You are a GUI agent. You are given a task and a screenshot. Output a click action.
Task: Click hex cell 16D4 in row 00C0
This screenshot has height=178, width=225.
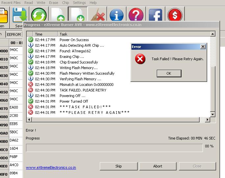pos(16,149)
